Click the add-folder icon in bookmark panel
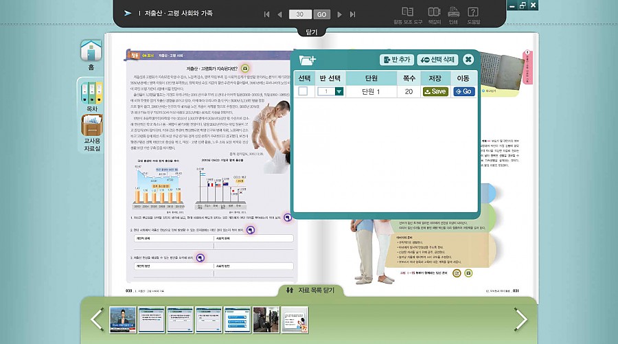 point(308,60)
